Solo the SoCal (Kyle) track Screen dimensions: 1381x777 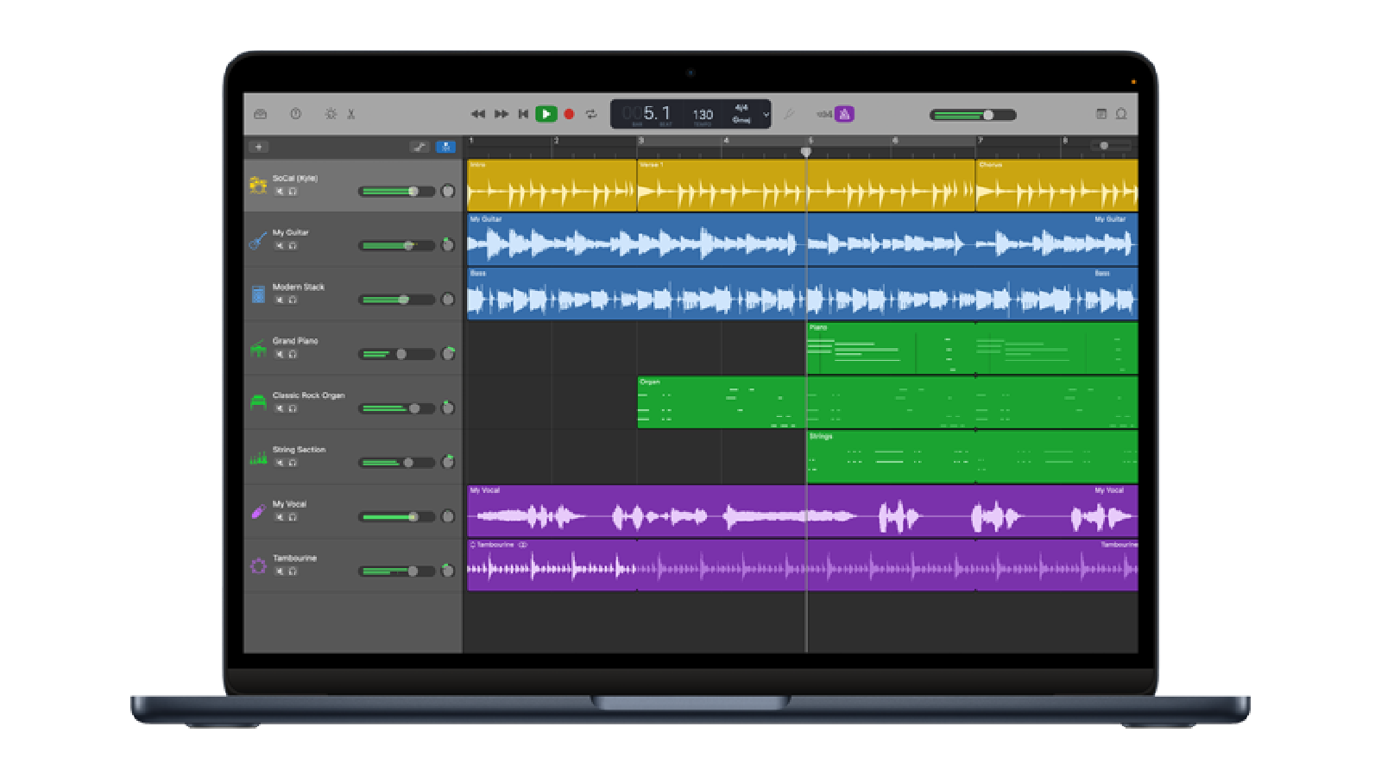293,192
